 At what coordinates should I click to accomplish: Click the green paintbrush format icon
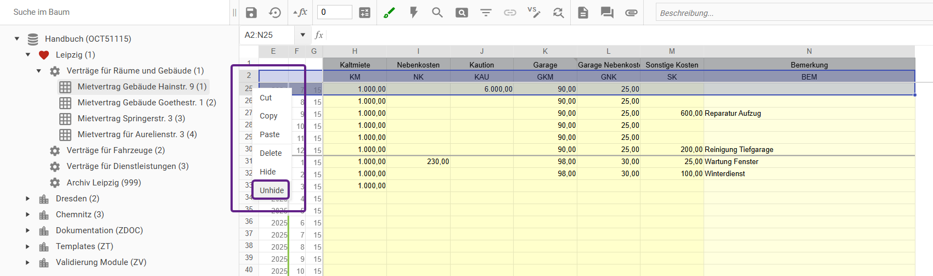[389, 13]
